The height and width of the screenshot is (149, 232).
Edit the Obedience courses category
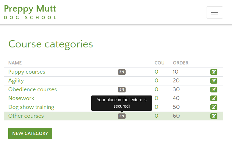point(214,90)
